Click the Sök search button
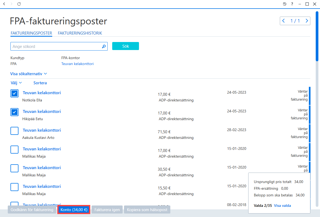This screenshot has height=217, width=320. (126, 46)
